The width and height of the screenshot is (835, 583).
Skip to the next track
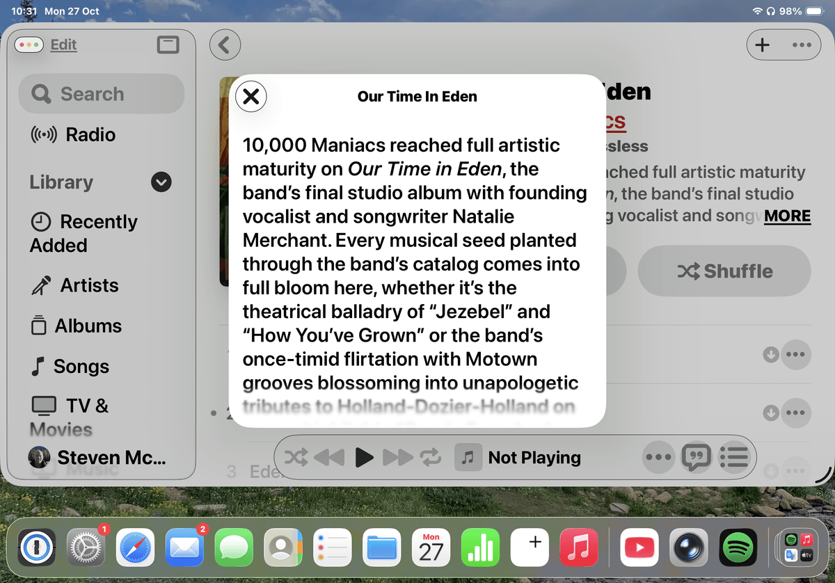pyautogui.click(x=398, y=457)
